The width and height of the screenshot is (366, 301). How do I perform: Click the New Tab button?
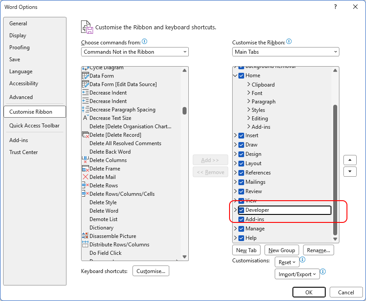[x=247, y=250]
